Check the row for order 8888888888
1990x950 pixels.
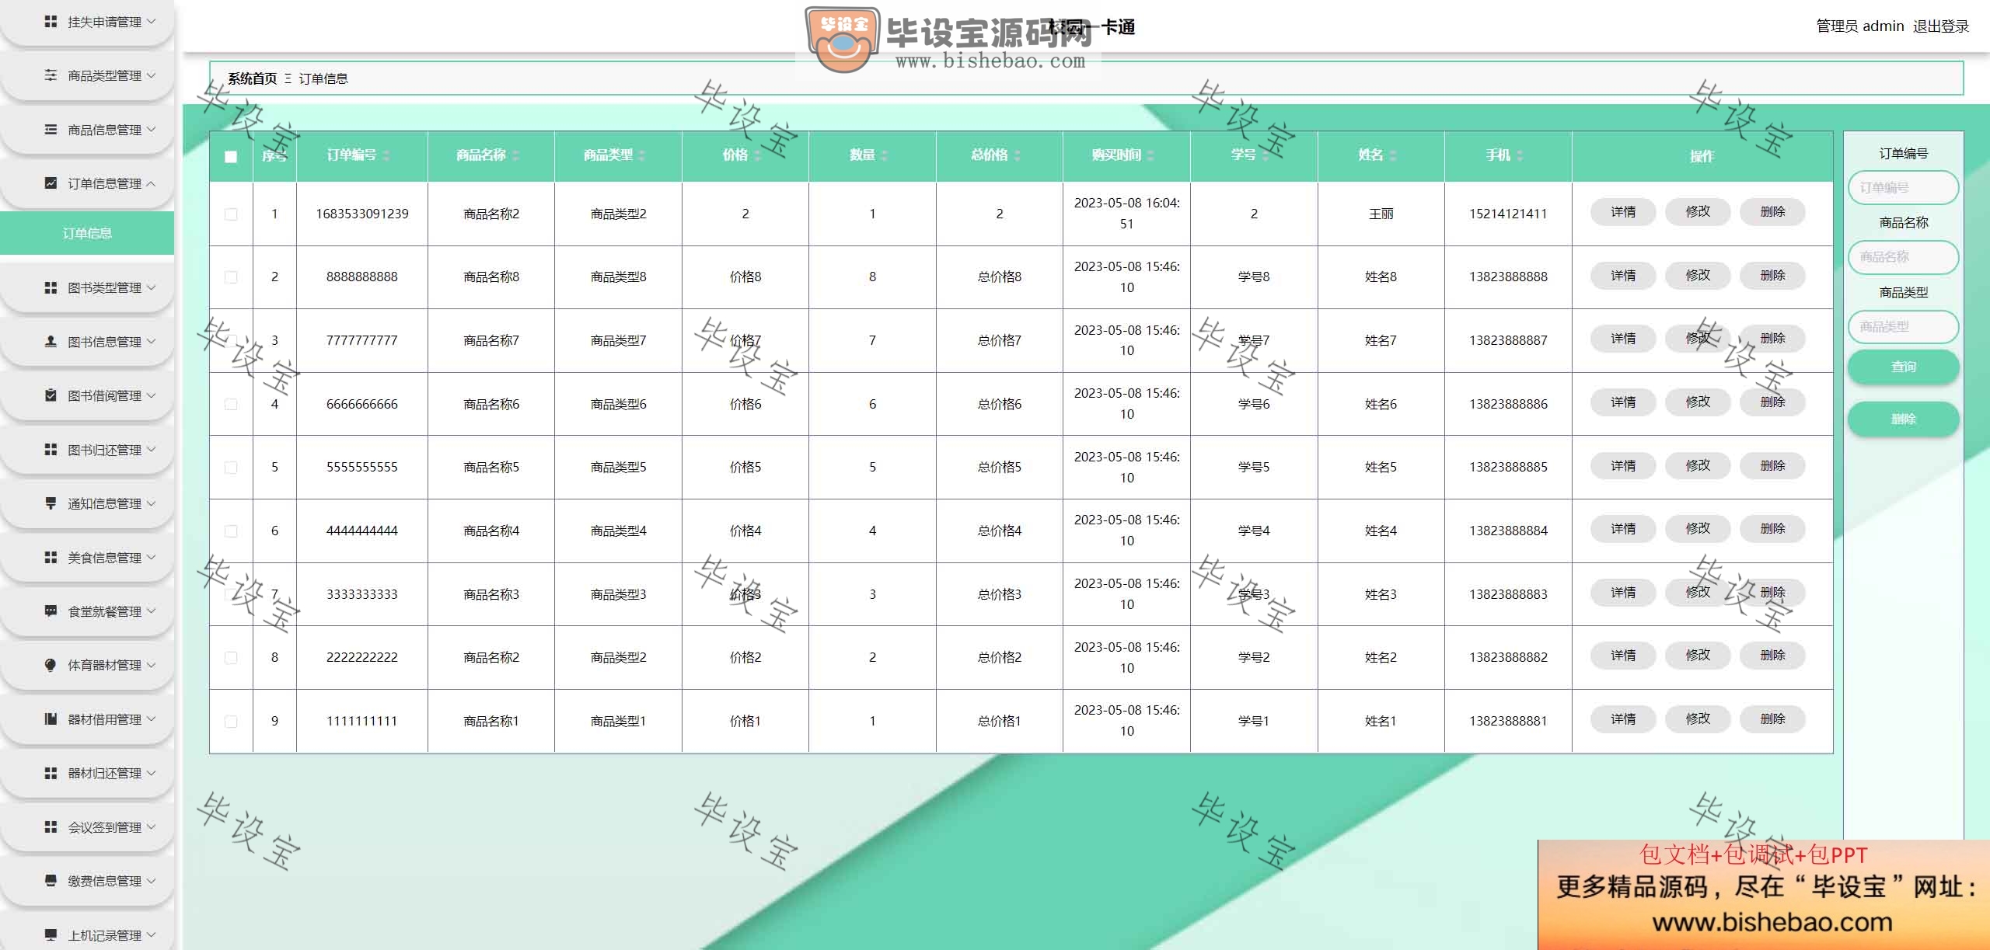[x=231, y=277]
